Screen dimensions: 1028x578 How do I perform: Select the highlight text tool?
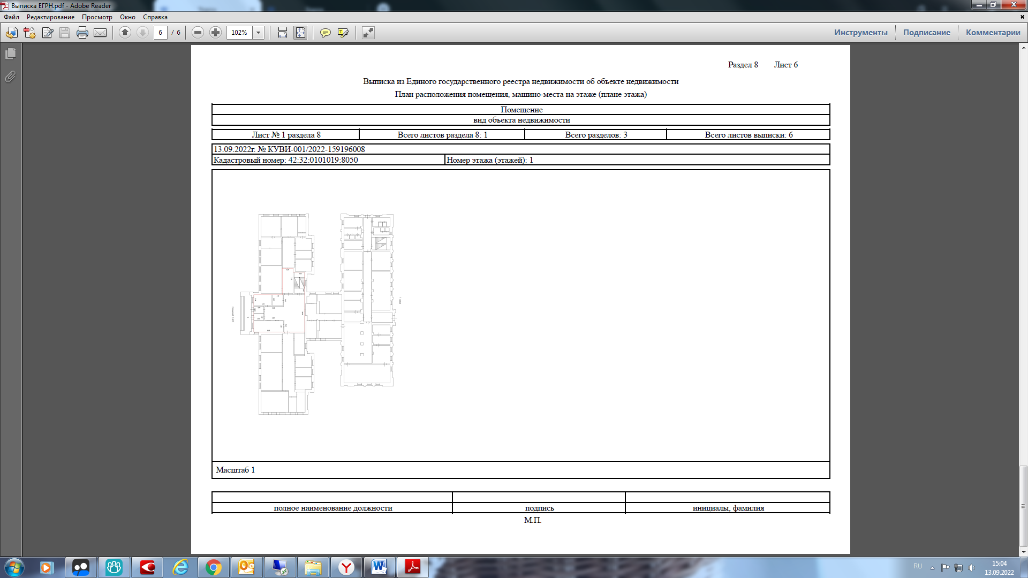pyautogui.click(x=343, y=33)
